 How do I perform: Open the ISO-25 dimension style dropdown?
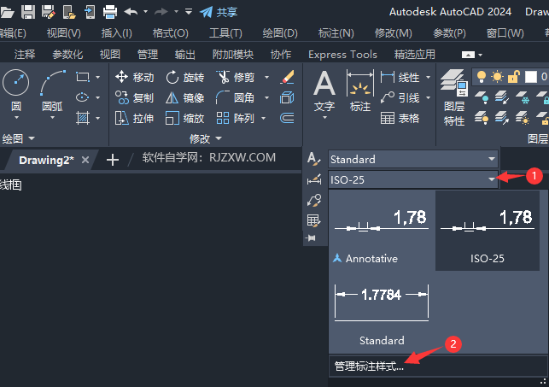click(x=412, y=179)
